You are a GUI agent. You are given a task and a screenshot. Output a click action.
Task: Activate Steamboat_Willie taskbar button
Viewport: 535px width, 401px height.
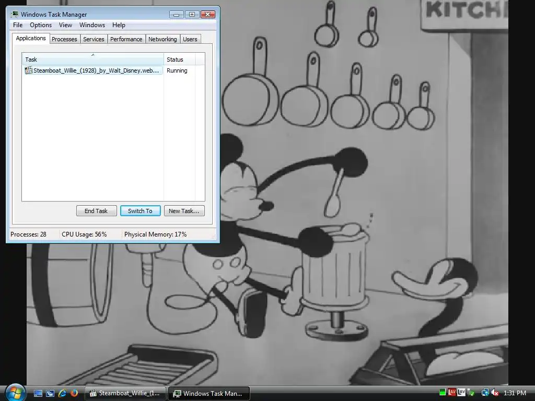(125, 393)
